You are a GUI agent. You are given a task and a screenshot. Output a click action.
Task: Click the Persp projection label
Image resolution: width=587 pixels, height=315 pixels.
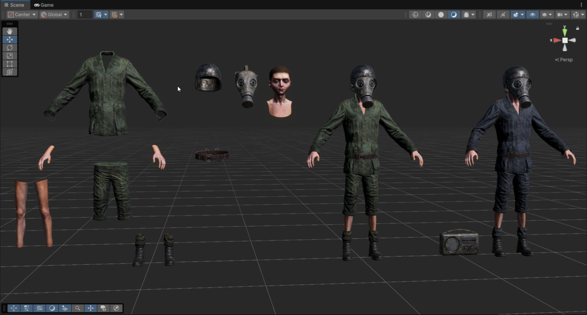coord(564,60)
